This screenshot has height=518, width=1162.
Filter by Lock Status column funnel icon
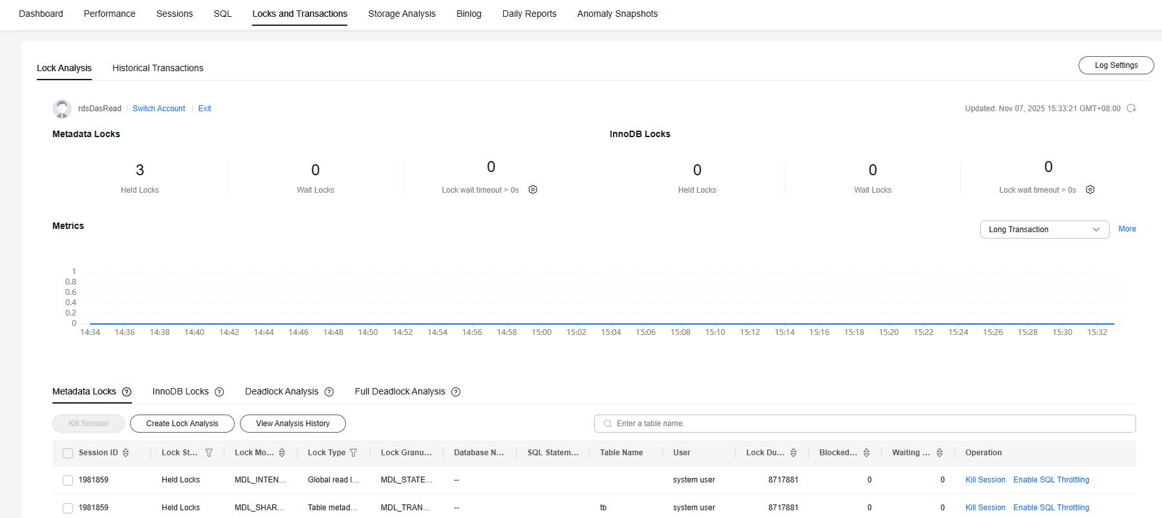pyautogui.click(x=209, y=453)
